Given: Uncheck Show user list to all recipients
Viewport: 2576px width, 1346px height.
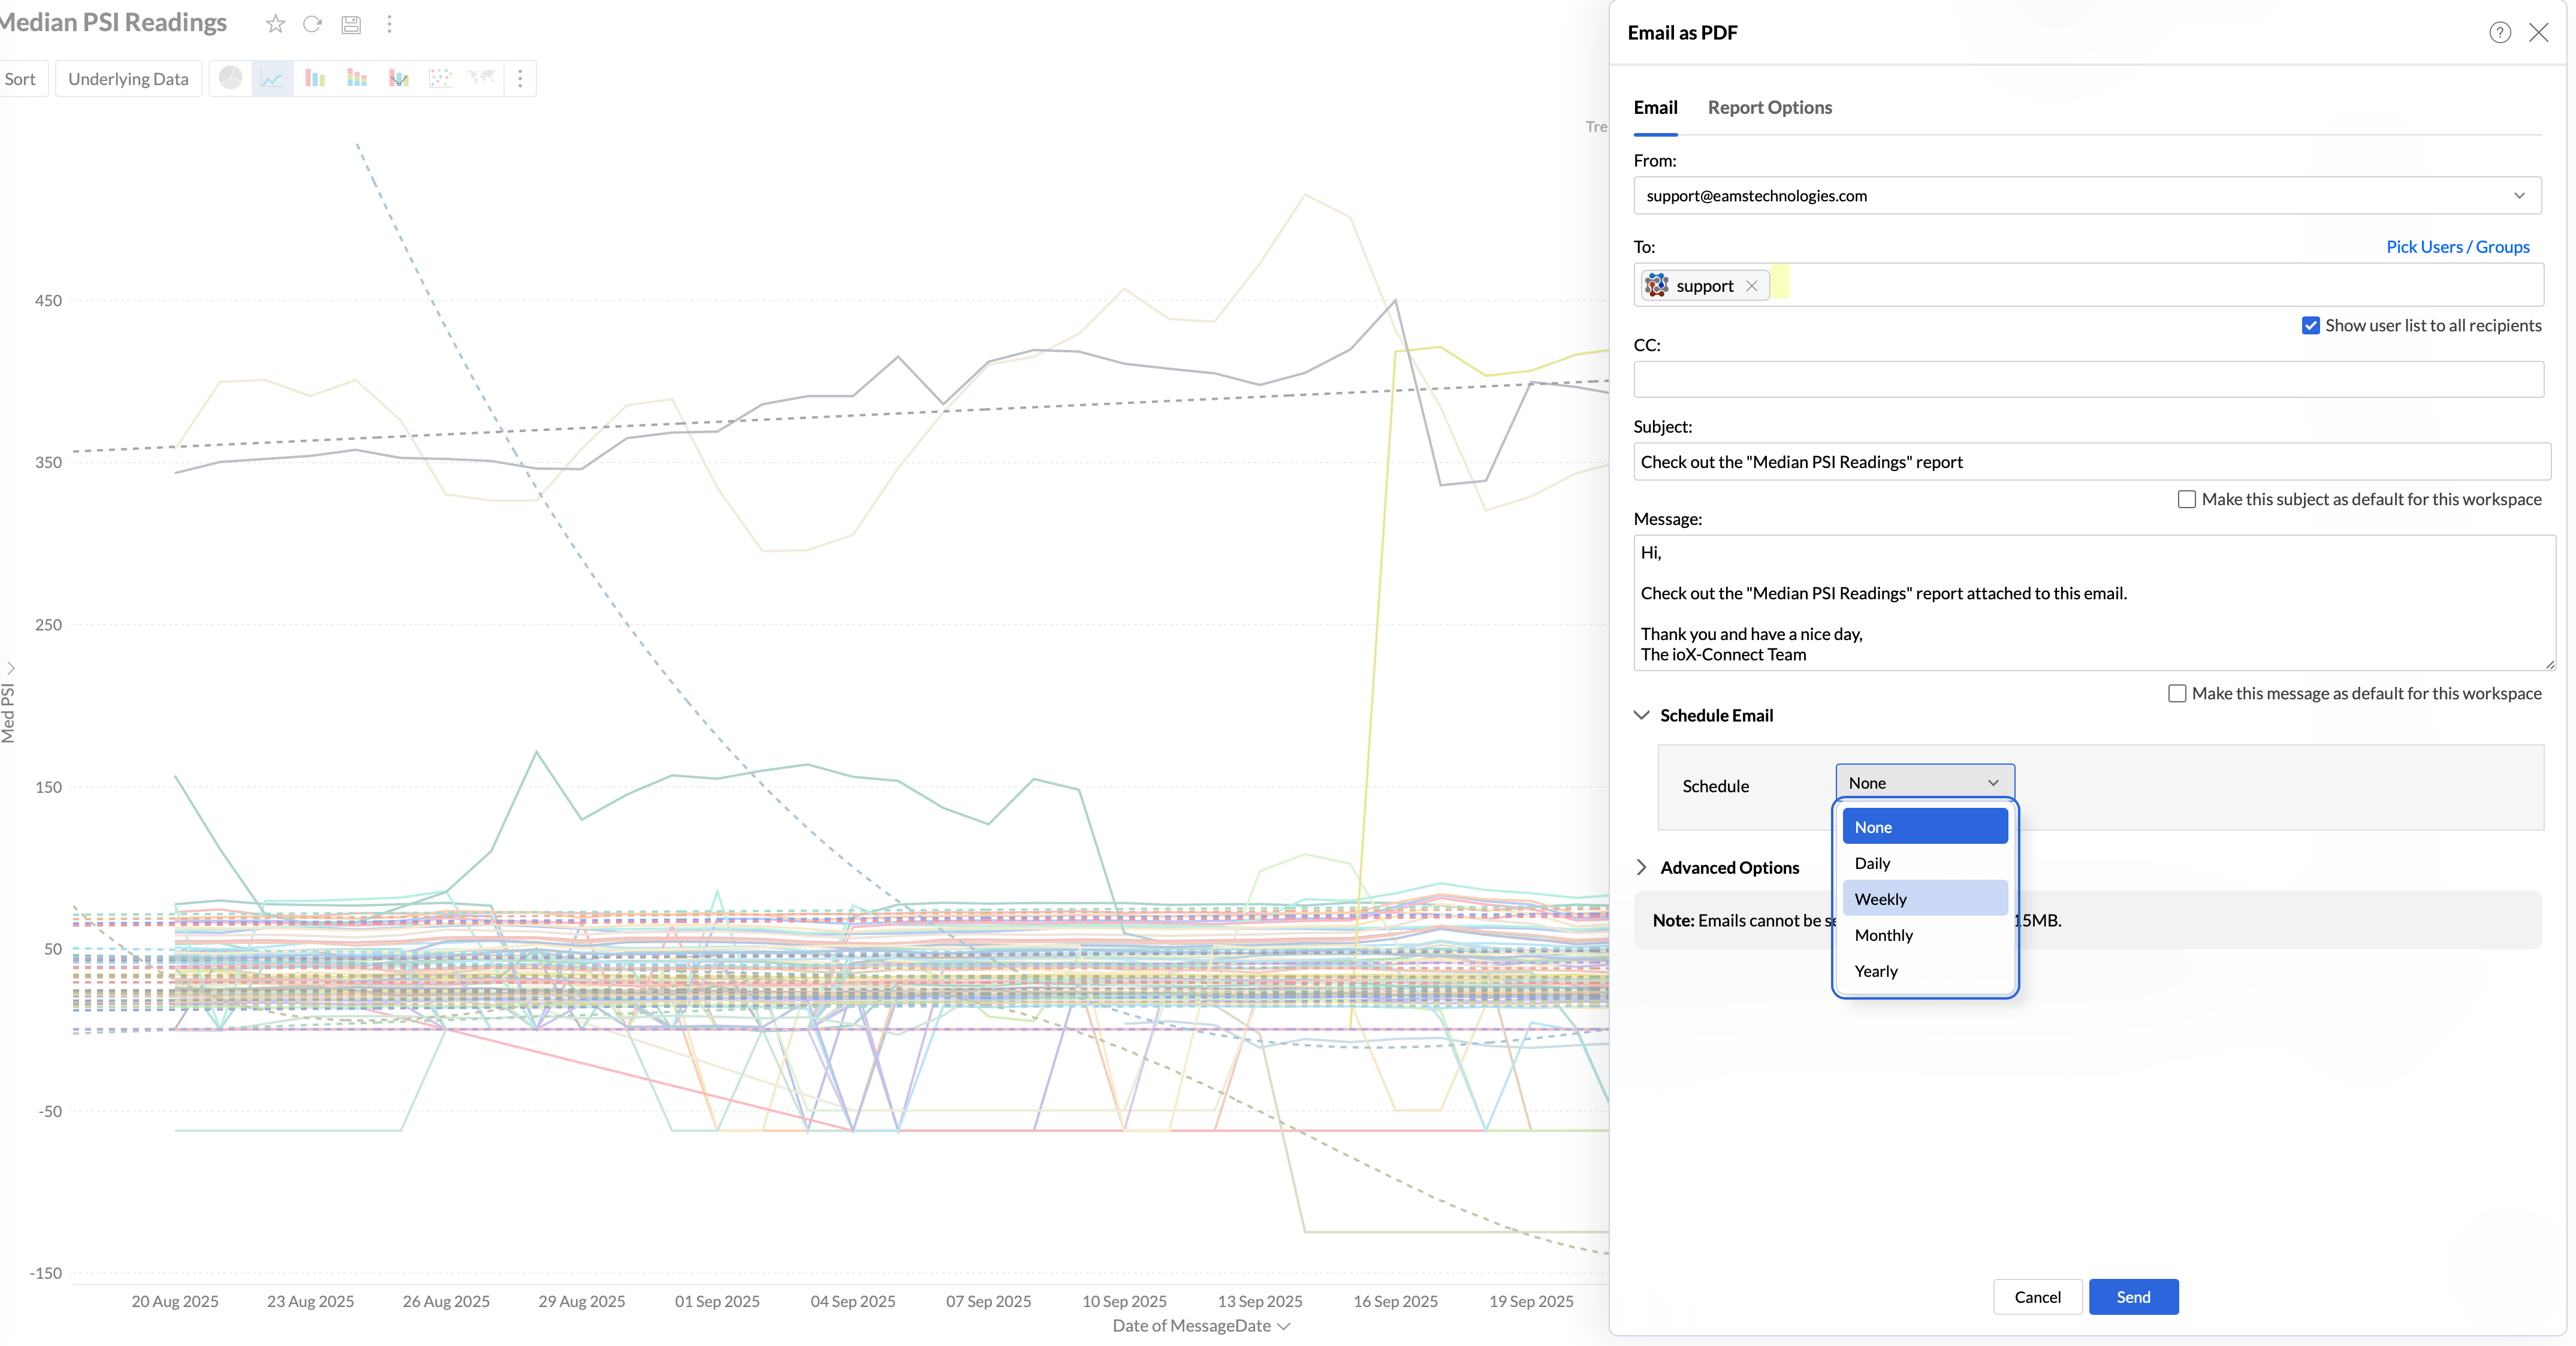Looking at the screenshot, I should coord(2310,325).
